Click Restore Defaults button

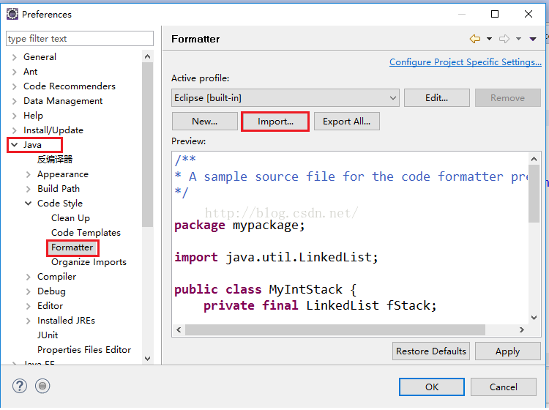431,351
